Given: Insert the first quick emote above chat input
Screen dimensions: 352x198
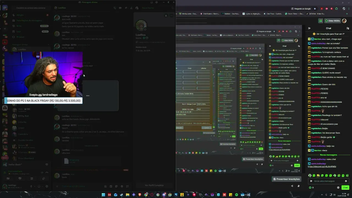Looking at the screenshot, I should [x=310, y=175].
